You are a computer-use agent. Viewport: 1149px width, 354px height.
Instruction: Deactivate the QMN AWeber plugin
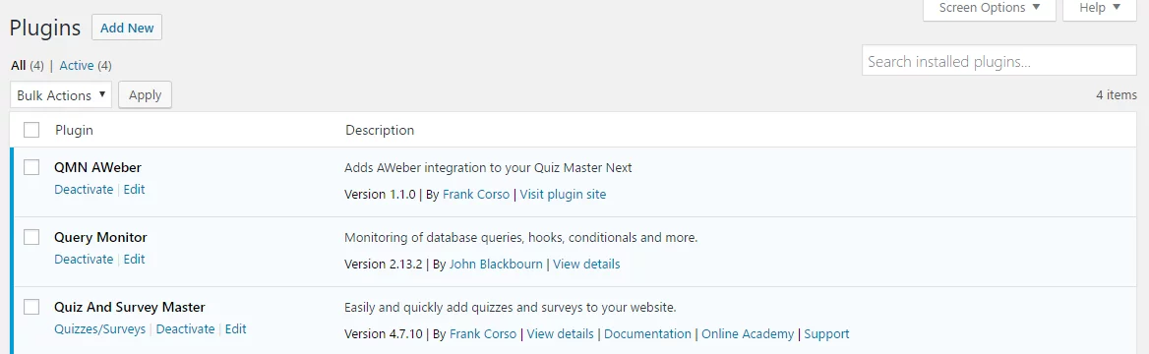pos(84,189)
